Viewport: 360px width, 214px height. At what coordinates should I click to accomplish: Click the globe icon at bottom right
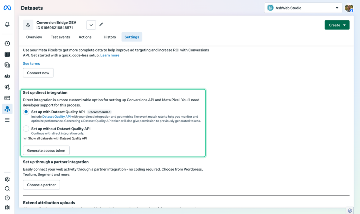pyautogui.click(x=350, y=210)
